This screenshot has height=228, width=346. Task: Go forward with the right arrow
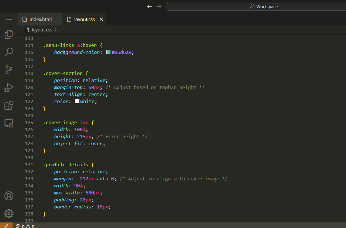(159, 6)
